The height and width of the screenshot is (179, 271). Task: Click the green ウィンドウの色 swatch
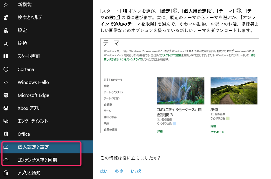228,118
